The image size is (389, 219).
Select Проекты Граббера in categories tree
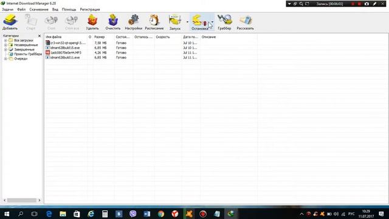[x=28, y=54]
